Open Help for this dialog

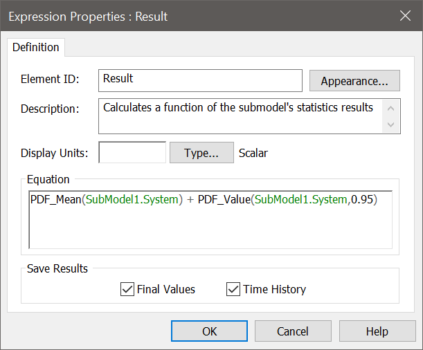coord(377,331)
